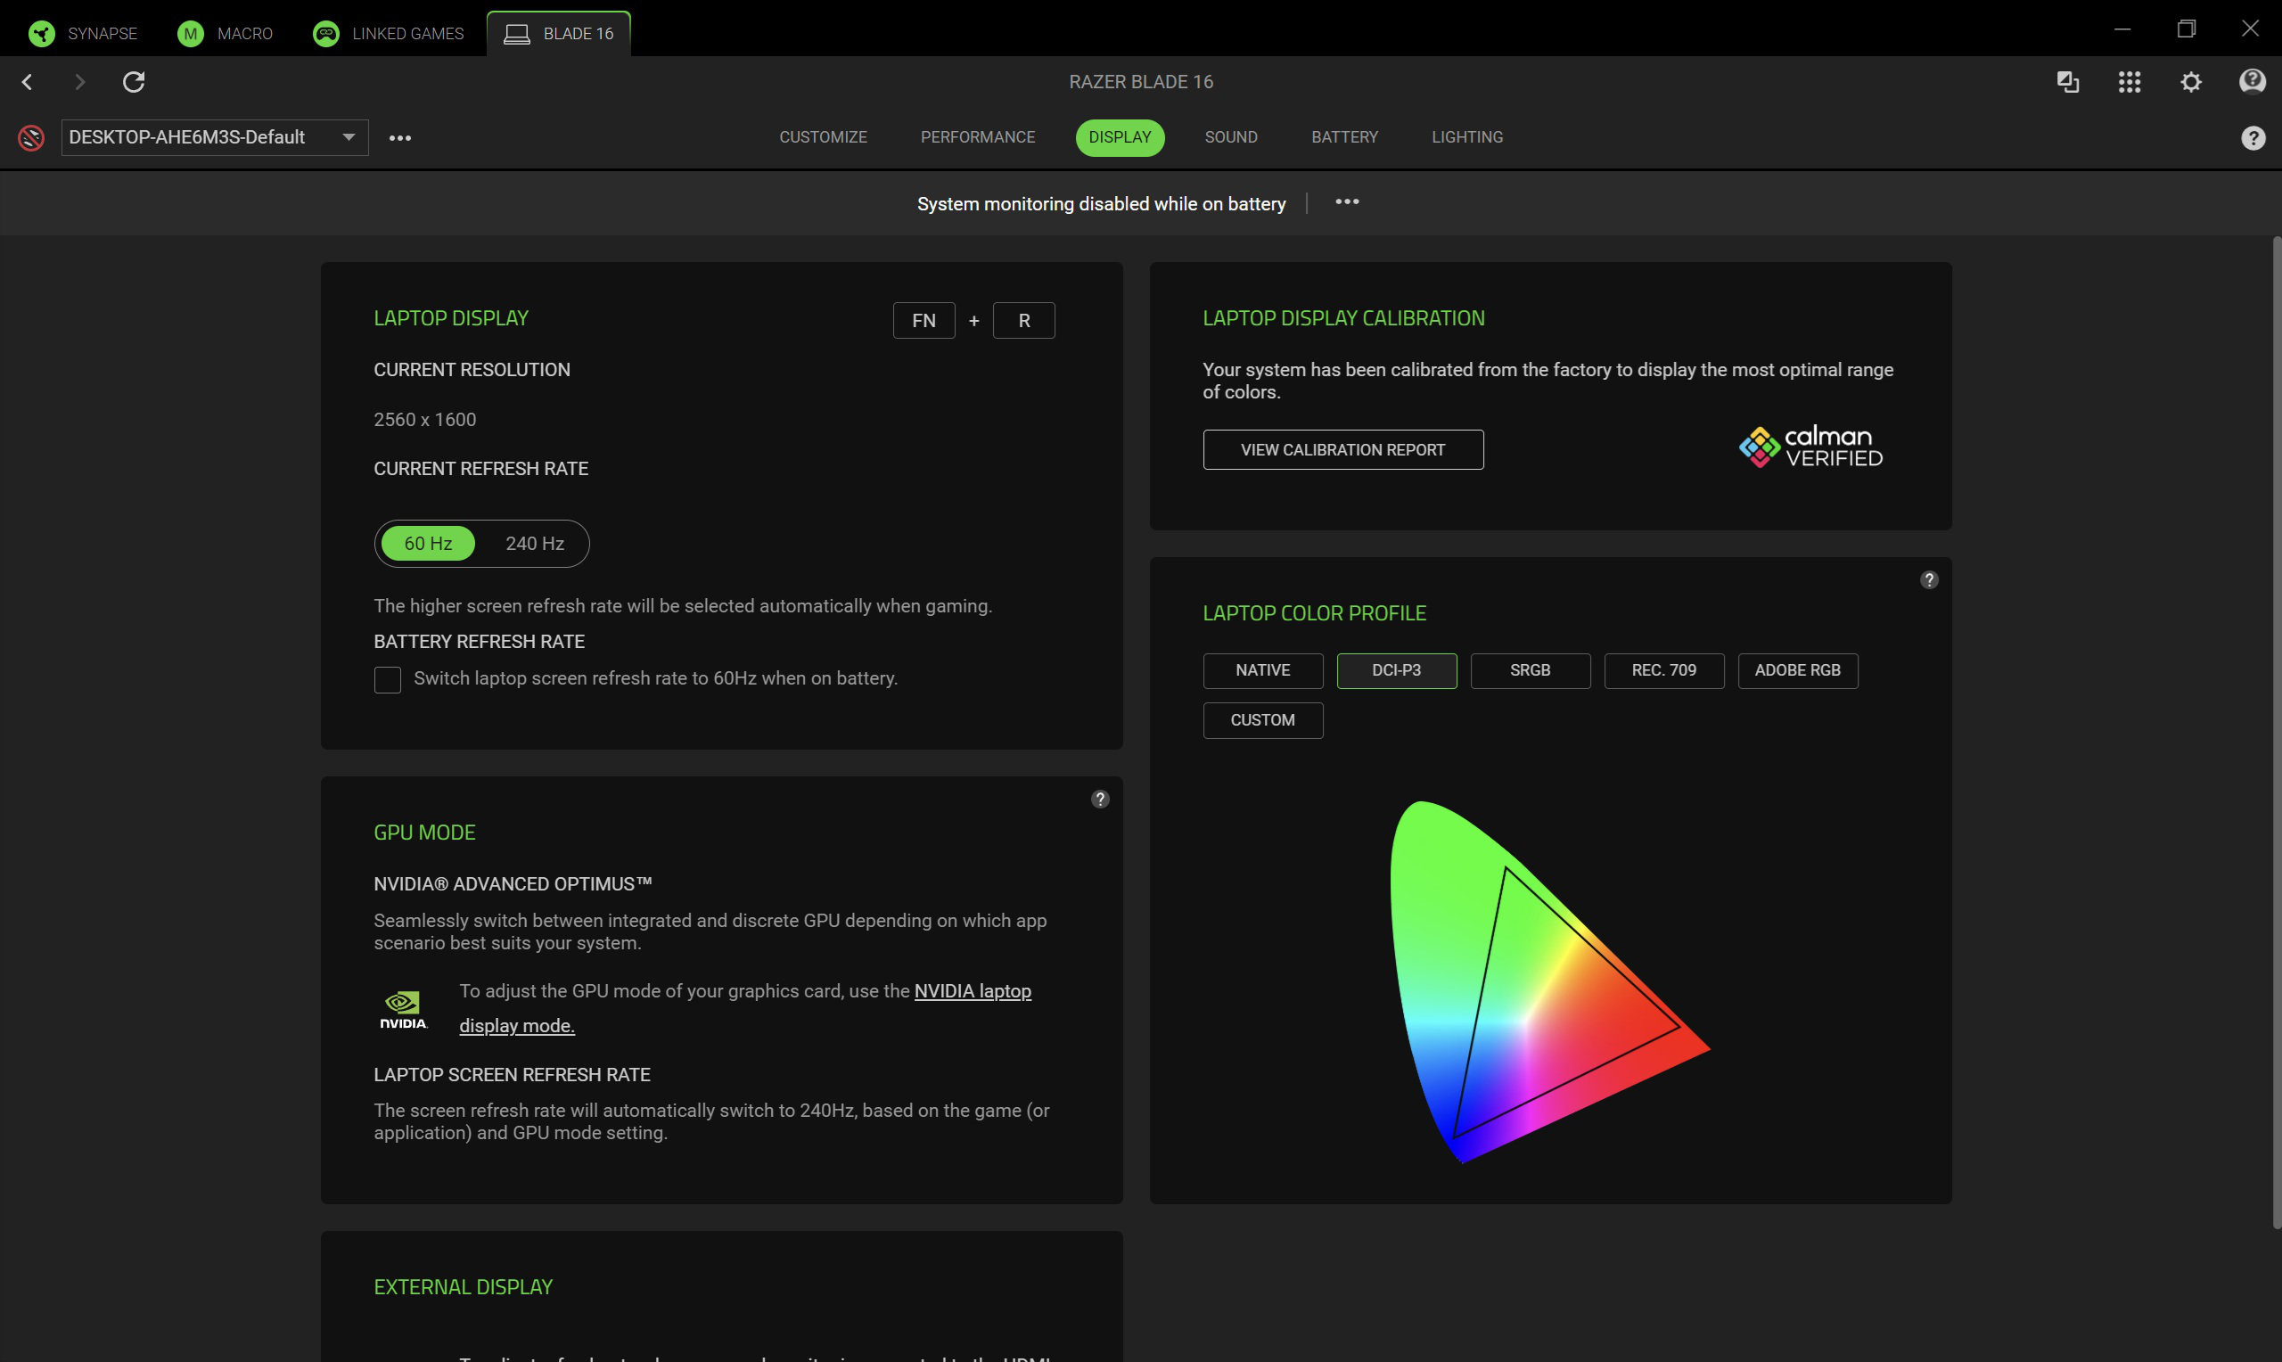
Task: Click the refresh icon in the navigation bar
Action: [134, 82]
